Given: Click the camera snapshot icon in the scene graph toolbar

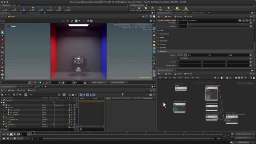Looking at the screenshot, I should click(73, 95).
